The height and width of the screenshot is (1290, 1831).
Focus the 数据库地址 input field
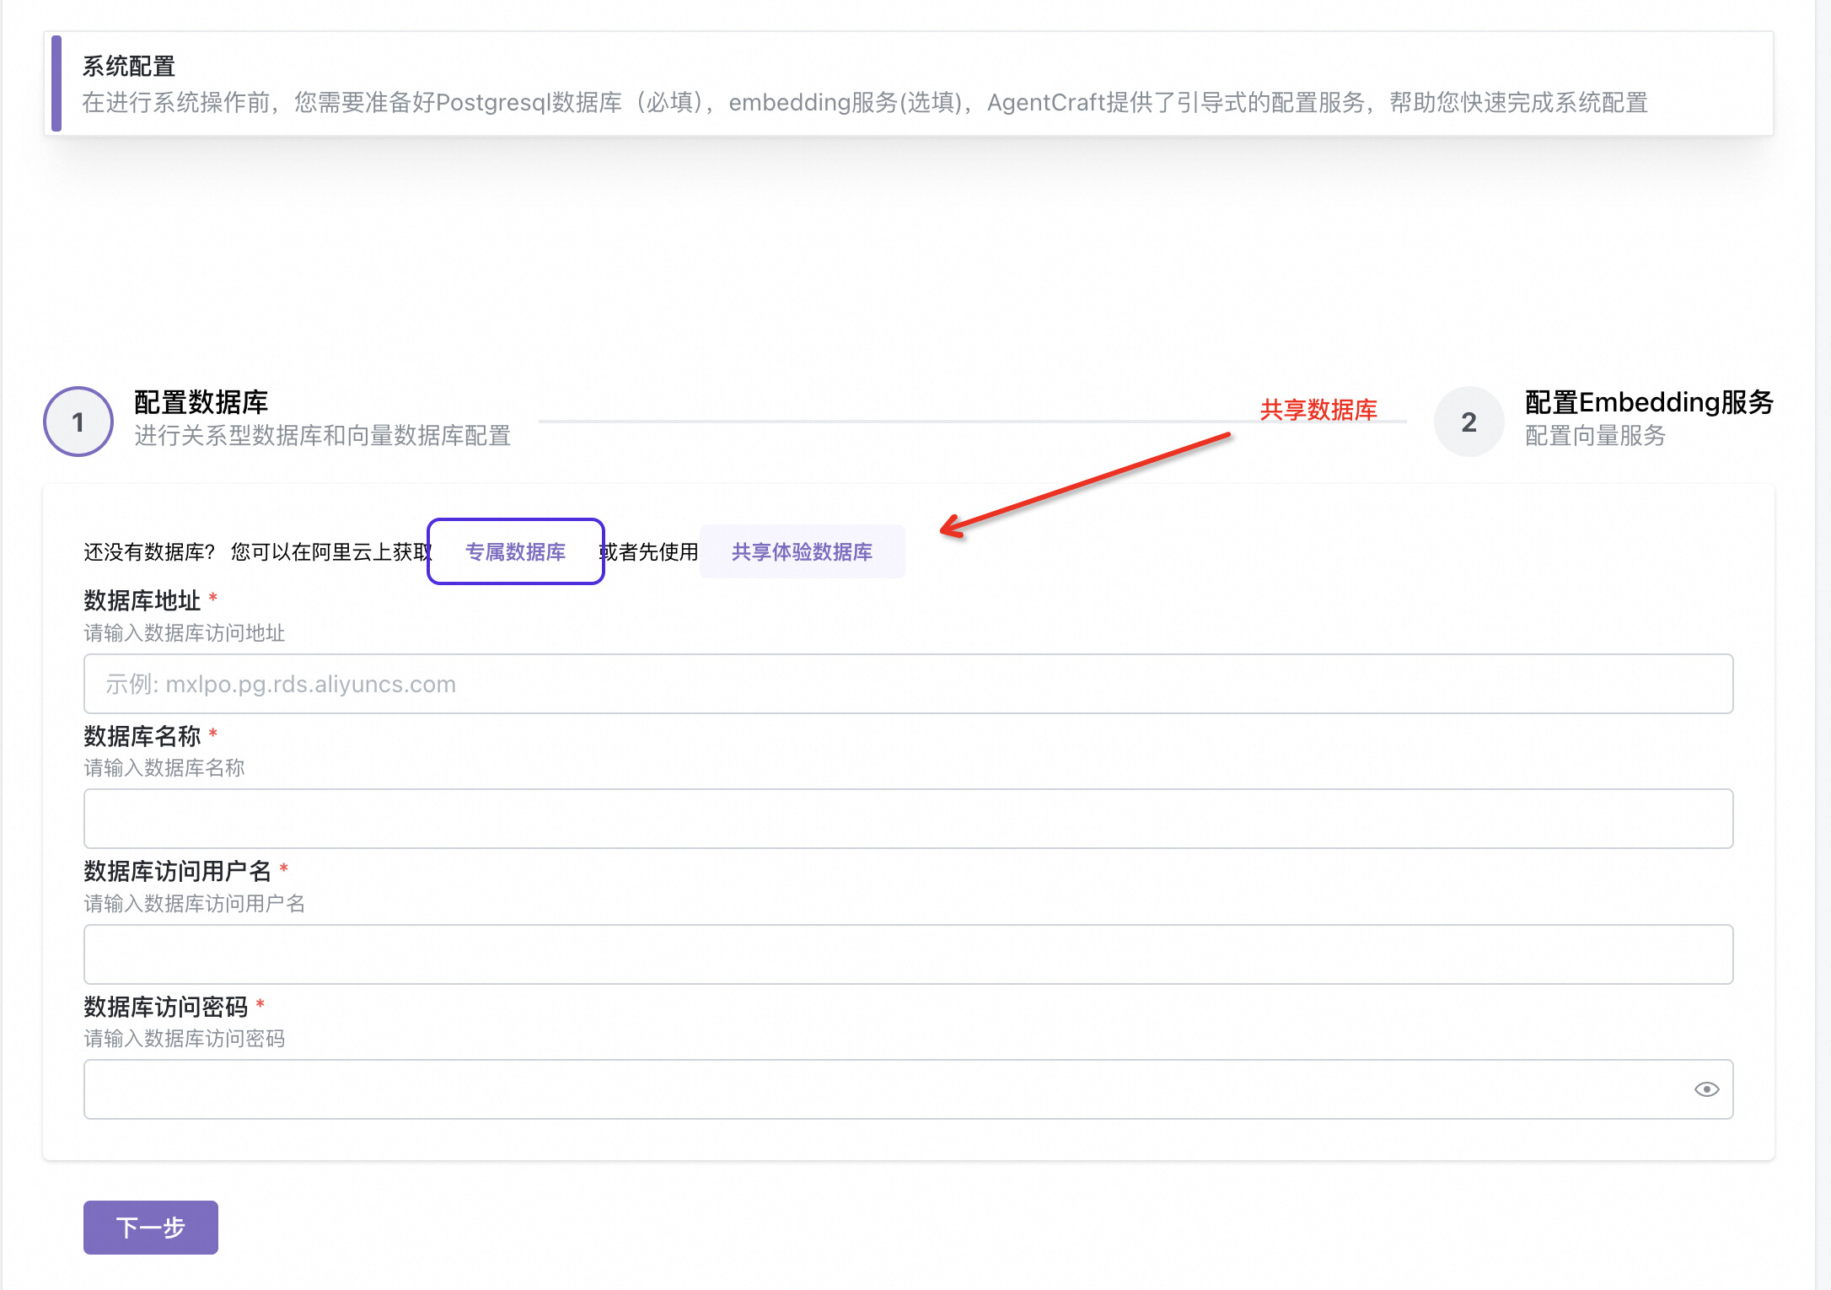[x=908, y=684]
